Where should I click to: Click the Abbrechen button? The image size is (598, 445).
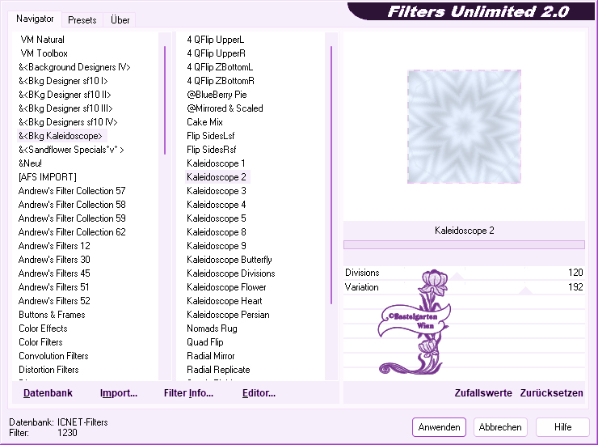[x=500, y=427]
